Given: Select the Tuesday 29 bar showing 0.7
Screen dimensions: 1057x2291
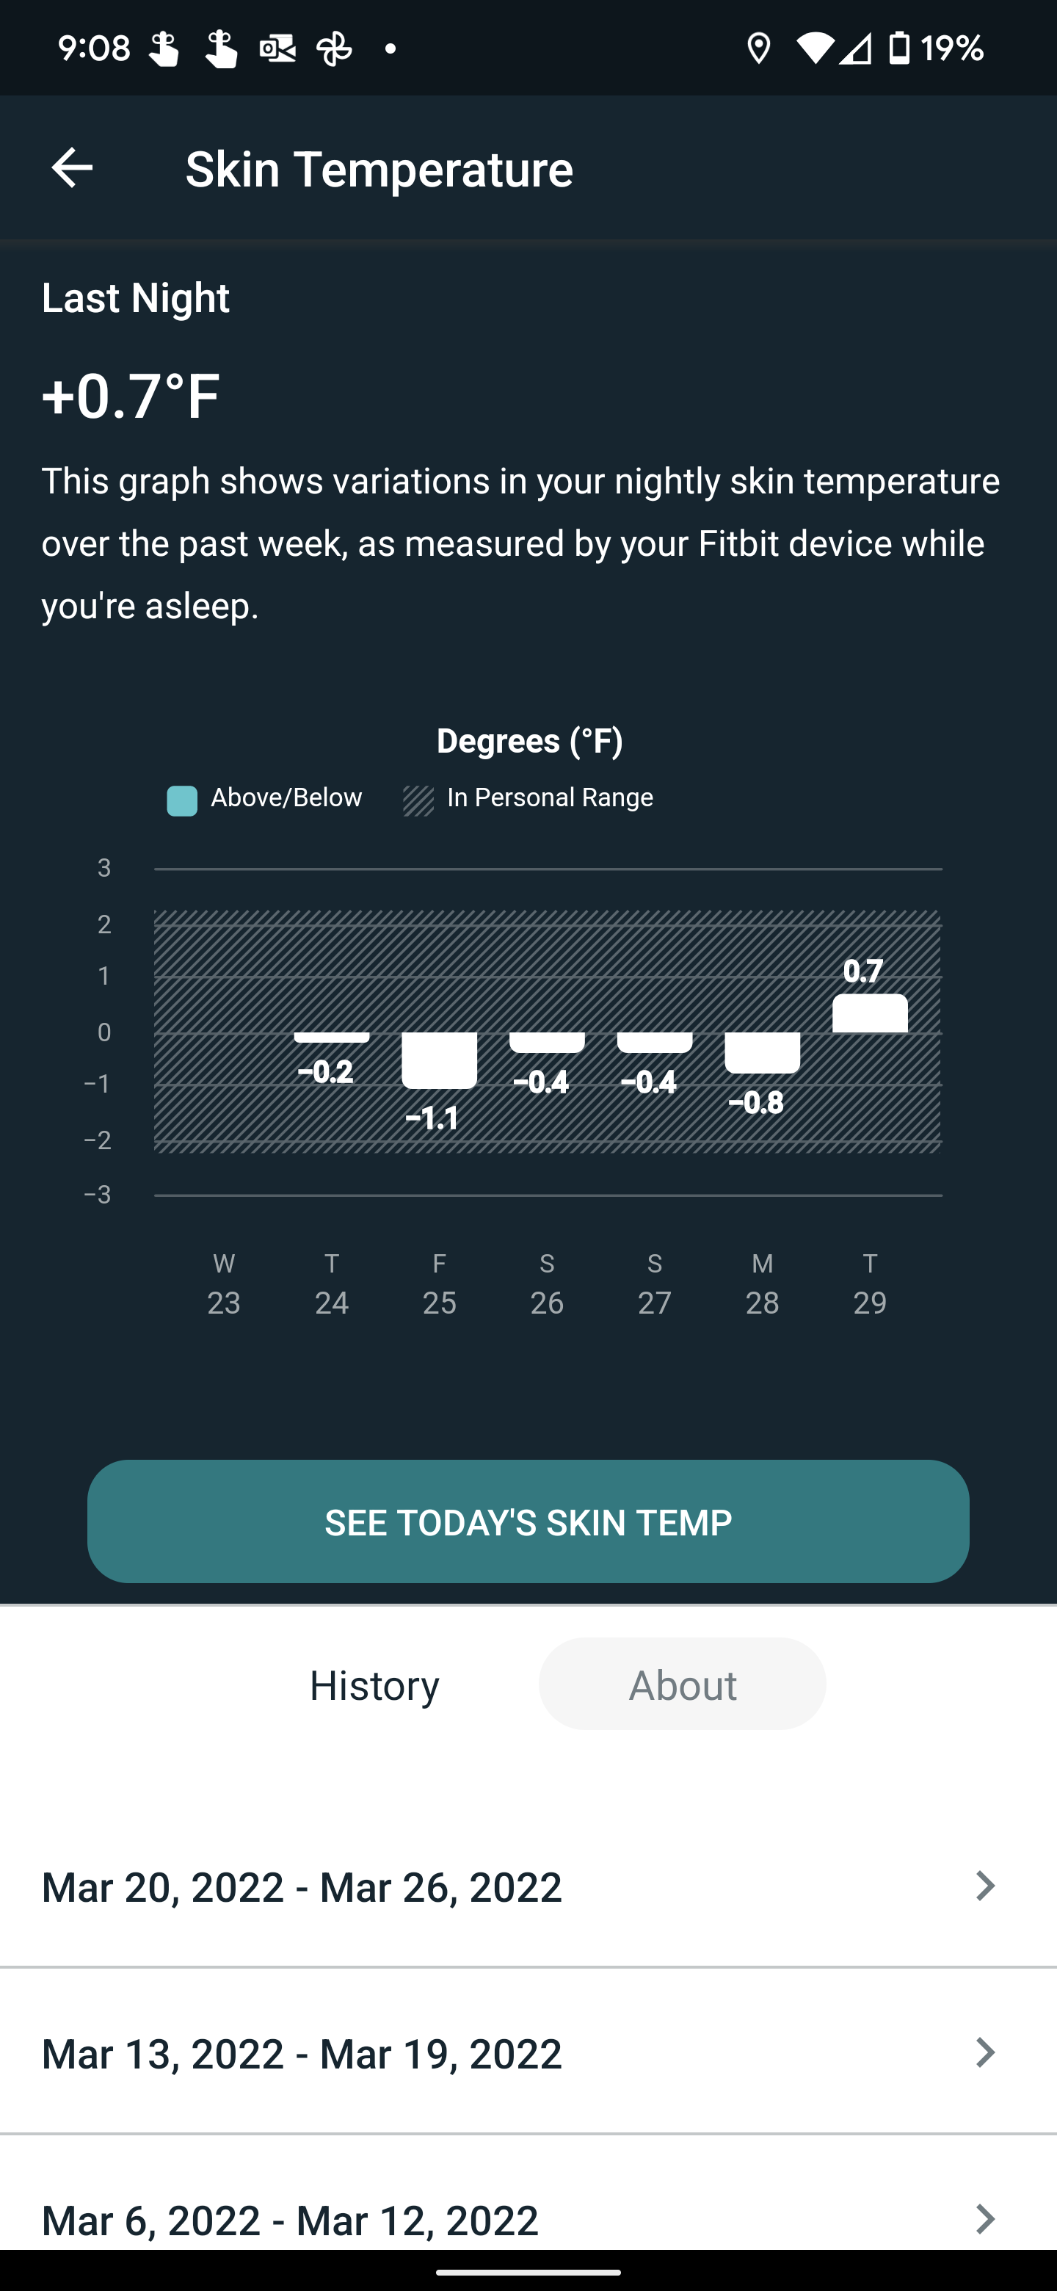Looking at the screenshot, I should [869, 1013].
